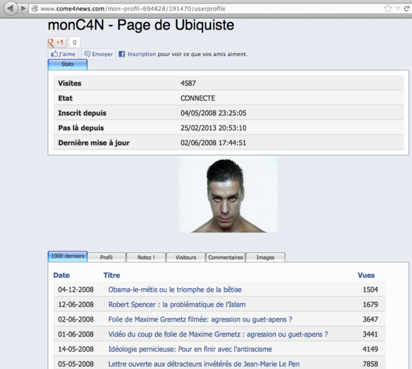
Task: Click the globe site icon in address bar
Action: coord(34,9)
